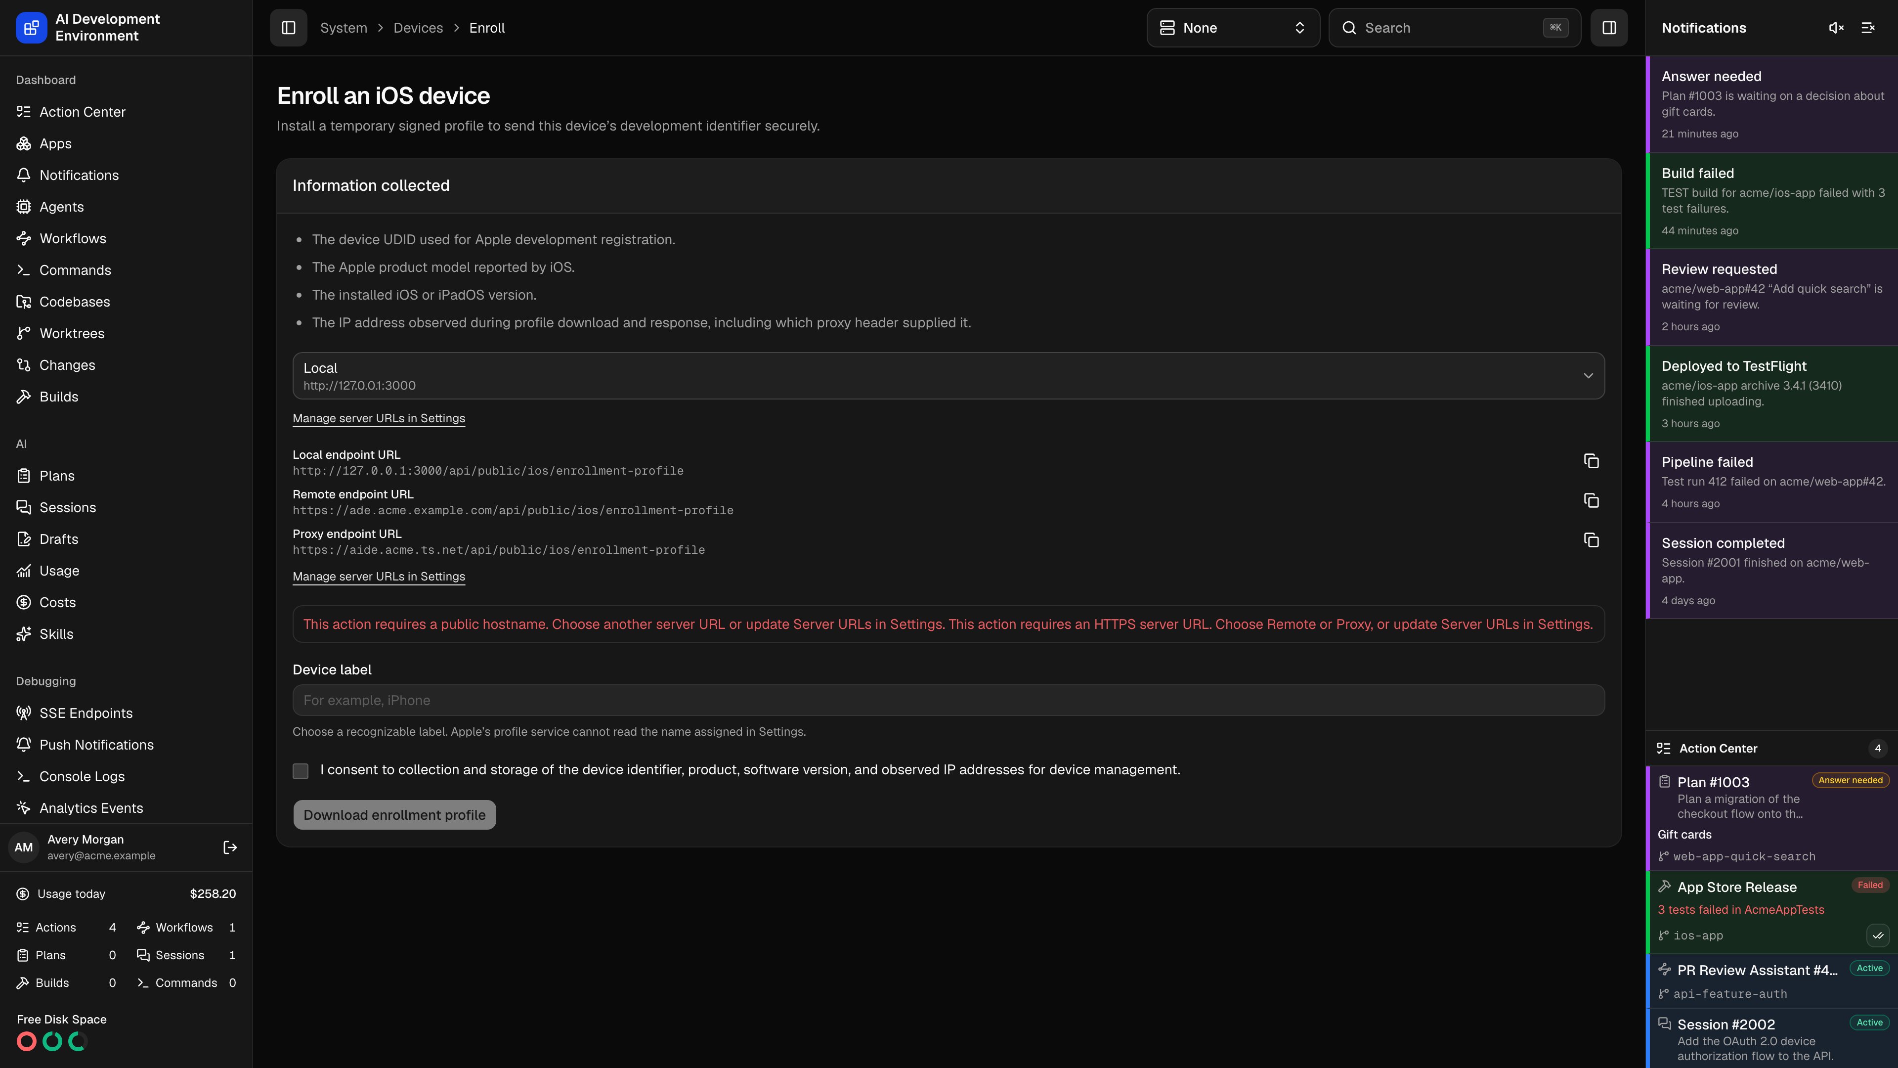
Task: Click Download enrollment profile button
Action: coord(394,815)
